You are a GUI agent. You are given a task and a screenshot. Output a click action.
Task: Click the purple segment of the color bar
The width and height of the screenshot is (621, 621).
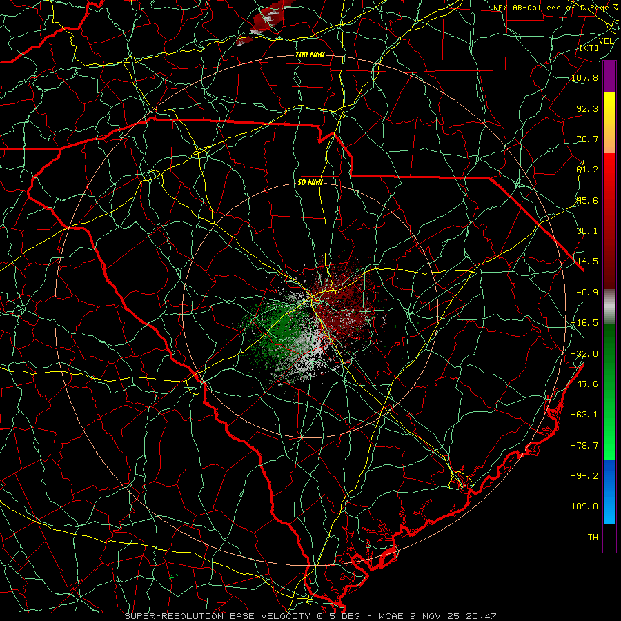point(609,77)
